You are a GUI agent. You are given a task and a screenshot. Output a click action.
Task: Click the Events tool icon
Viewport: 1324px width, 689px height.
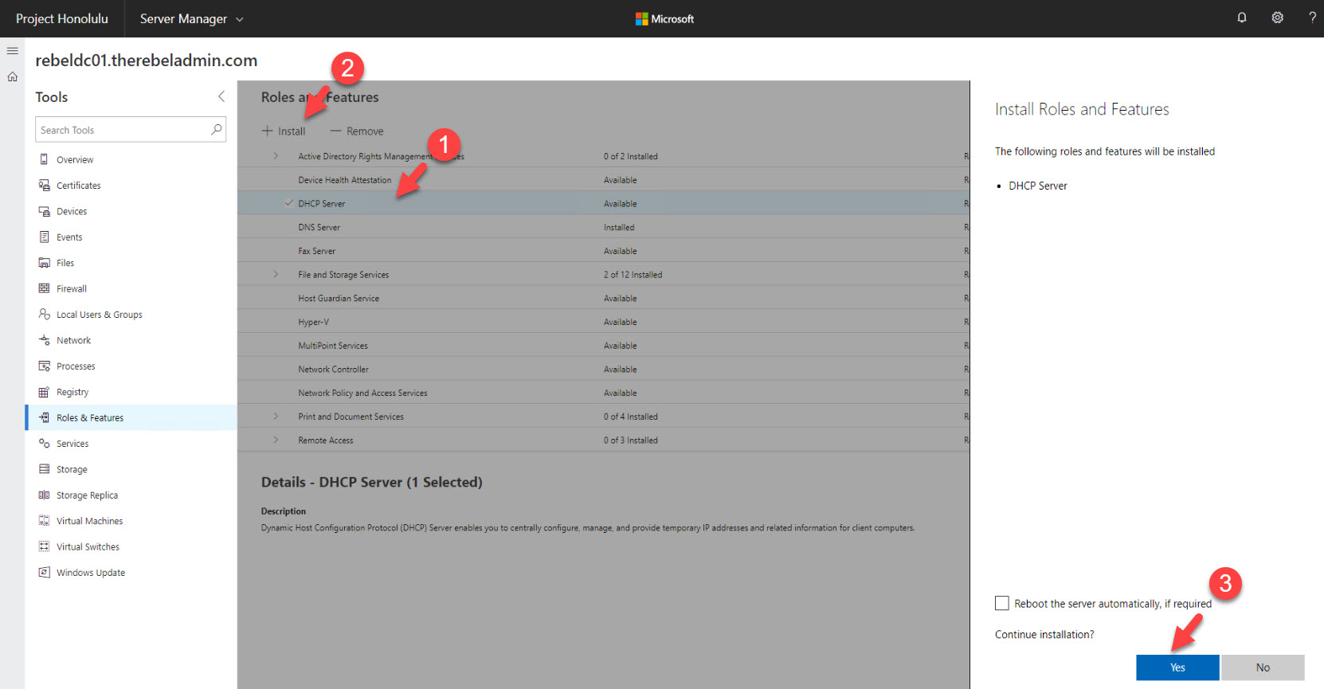(x=44, y=237)
